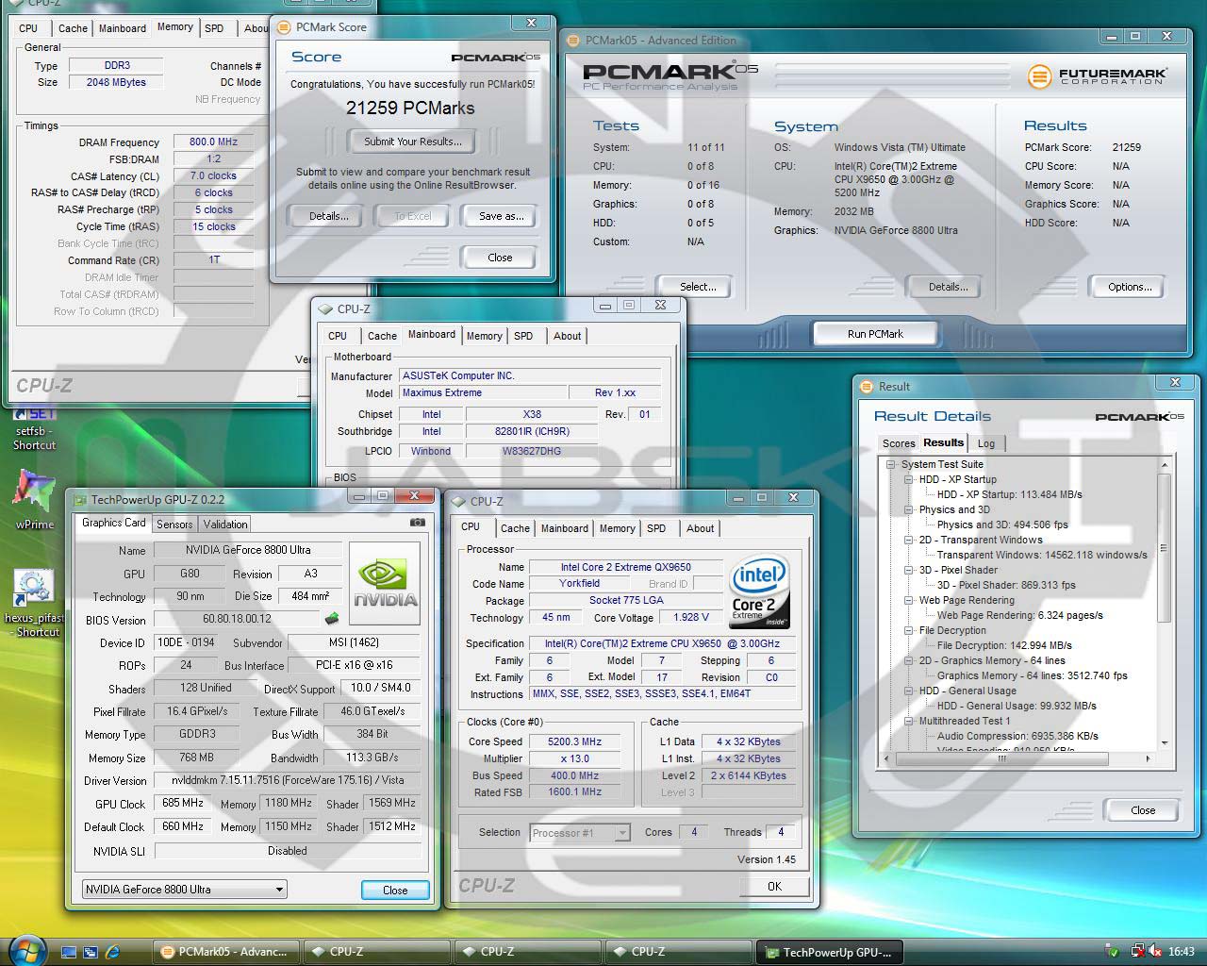Open the wPrime desktop icon
This screenshot has height=966, width=1207.
(34, 500)
